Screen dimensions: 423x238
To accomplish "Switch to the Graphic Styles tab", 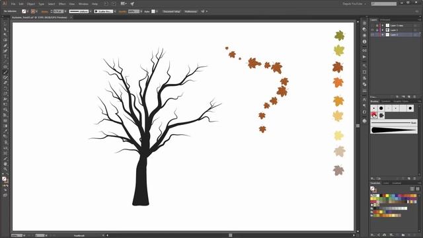I will 401,101.
